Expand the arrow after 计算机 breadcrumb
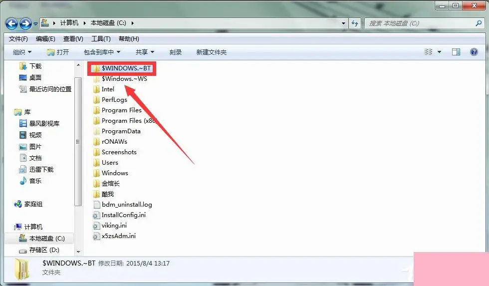This screenshot has width=489, height=286. point(84,23)
